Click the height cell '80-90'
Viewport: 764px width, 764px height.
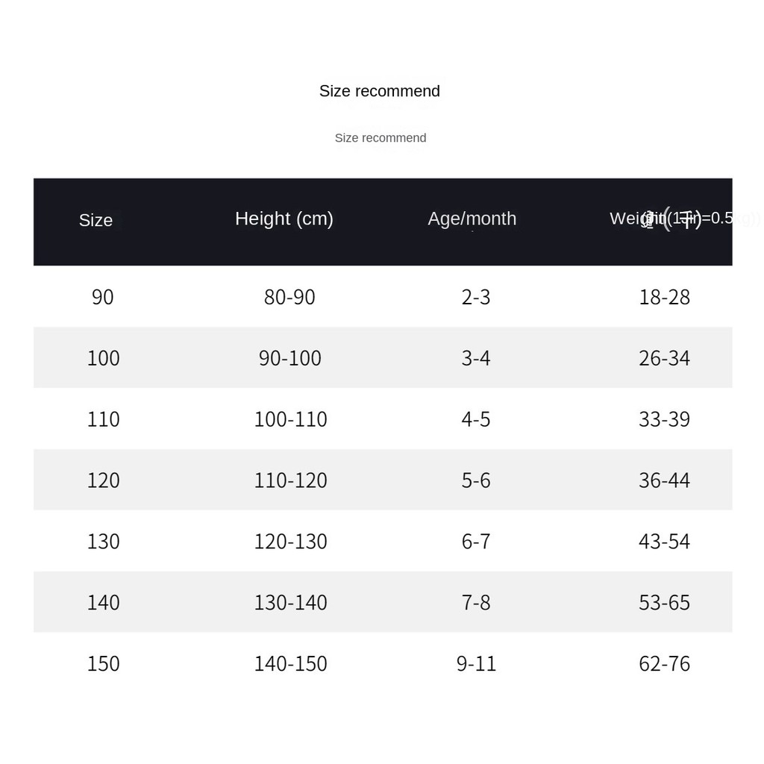290,297
